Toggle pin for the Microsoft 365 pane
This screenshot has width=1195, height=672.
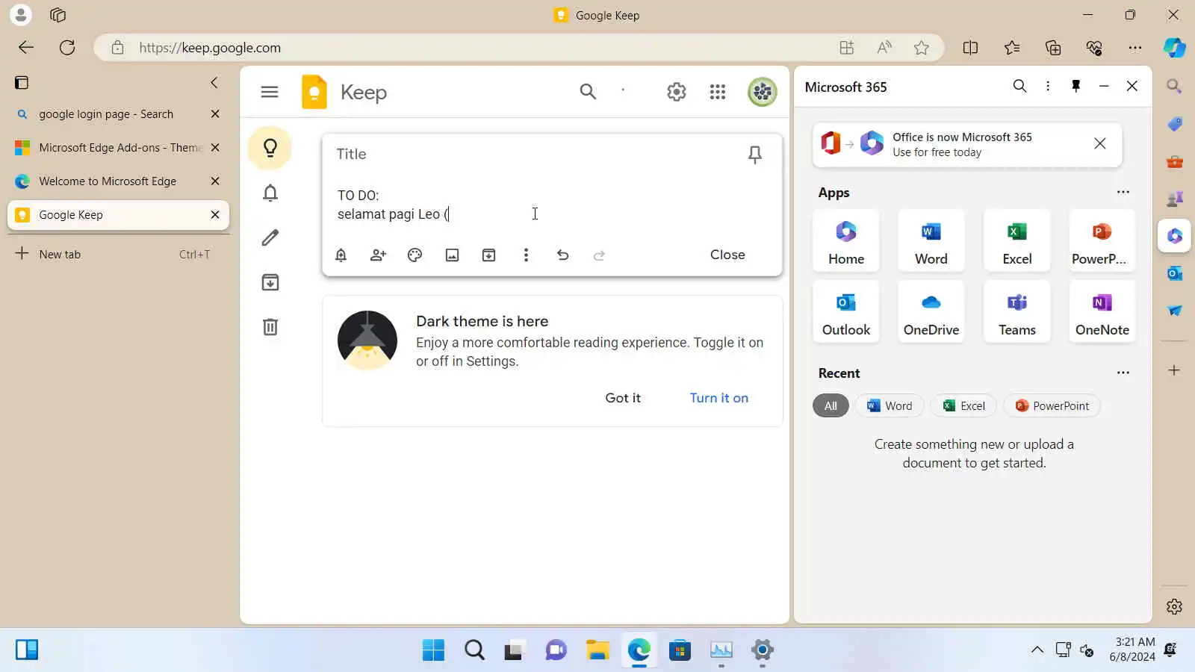coord(1076,86)
